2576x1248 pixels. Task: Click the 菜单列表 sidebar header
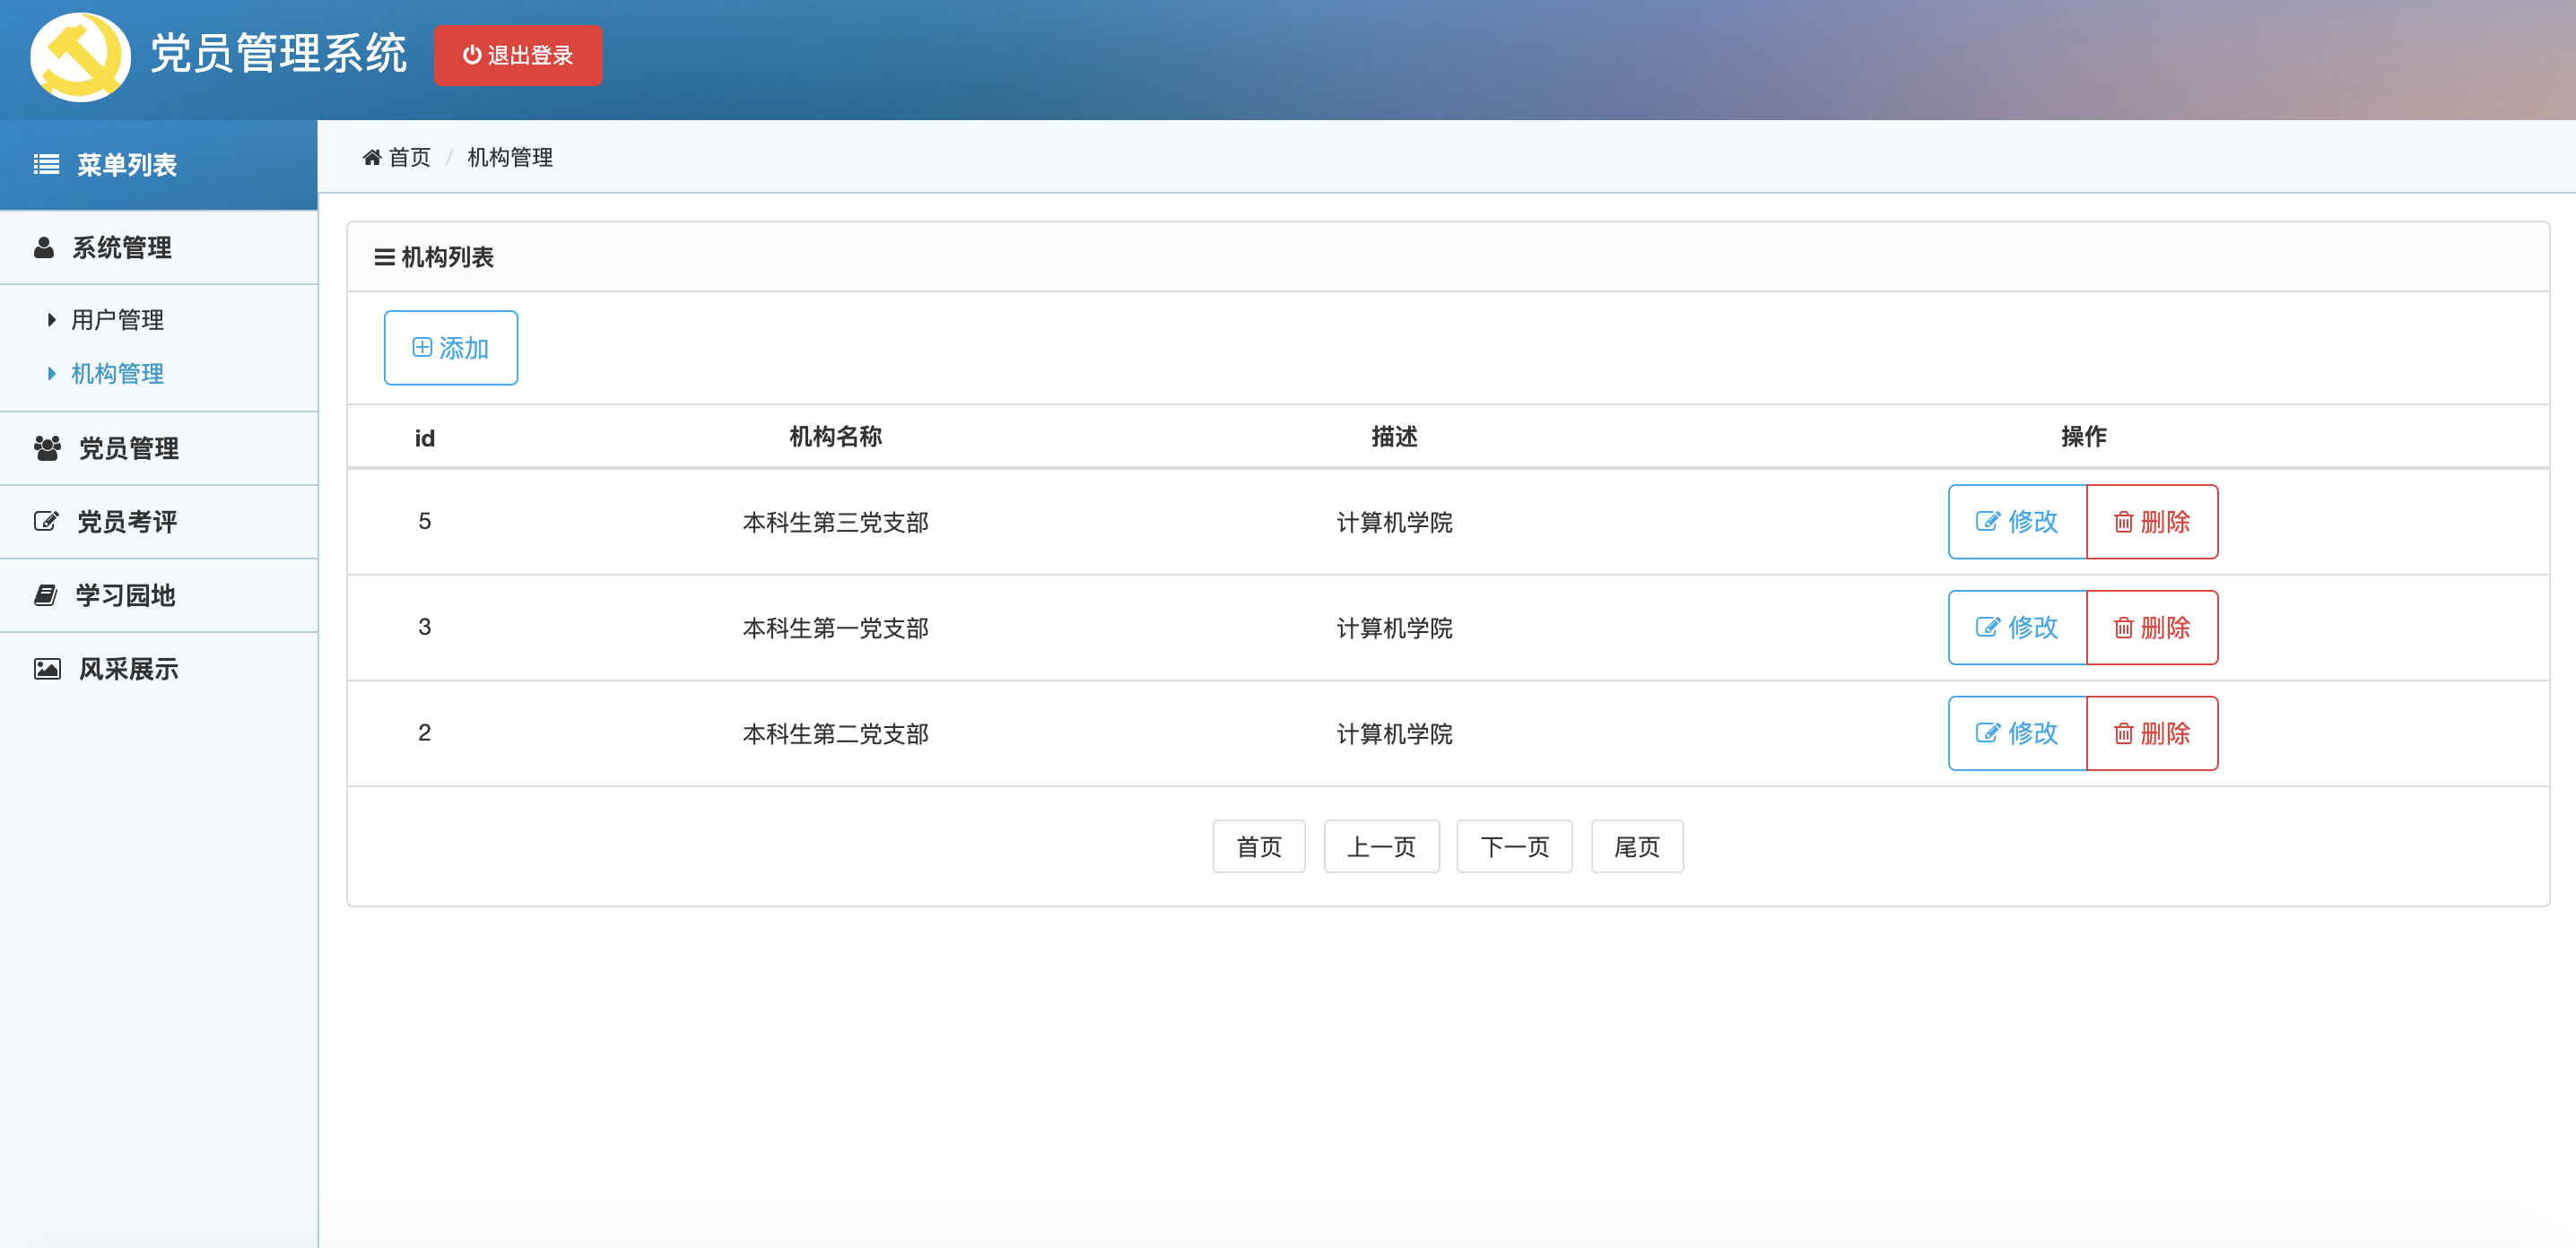[159, 165]
